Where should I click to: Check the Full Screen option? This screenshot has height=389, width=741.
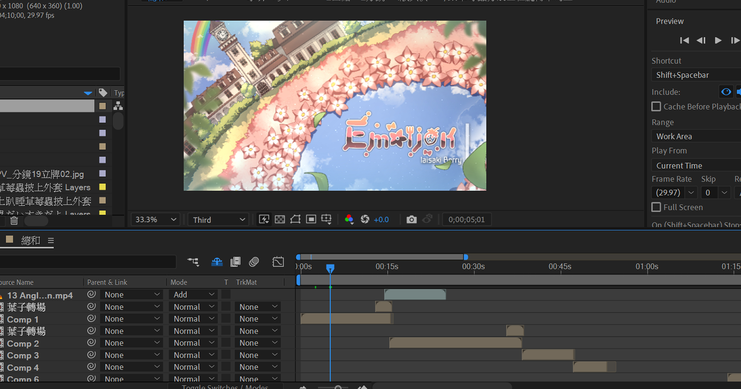point(656,207)
